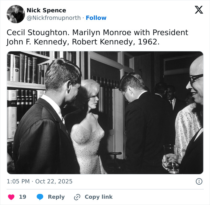This screenshot has width=210, height=205.
Task: Open Nick Spence's profile avatar
Action: click(x=16, y=14)
